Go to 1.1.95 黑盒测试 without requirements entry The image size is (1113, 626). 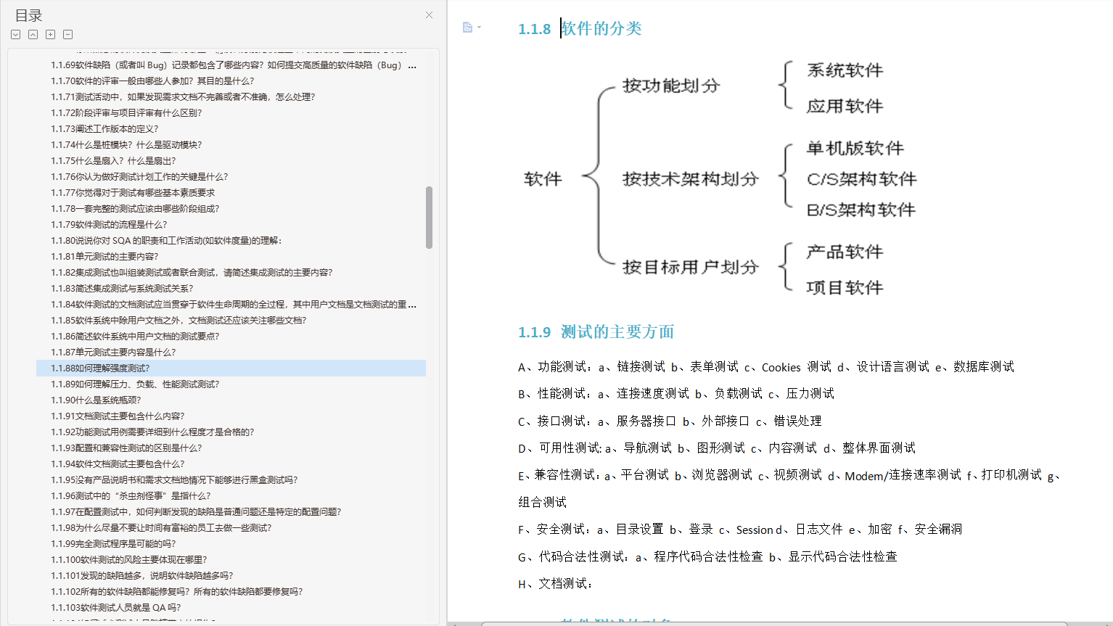tap(174, 480)
